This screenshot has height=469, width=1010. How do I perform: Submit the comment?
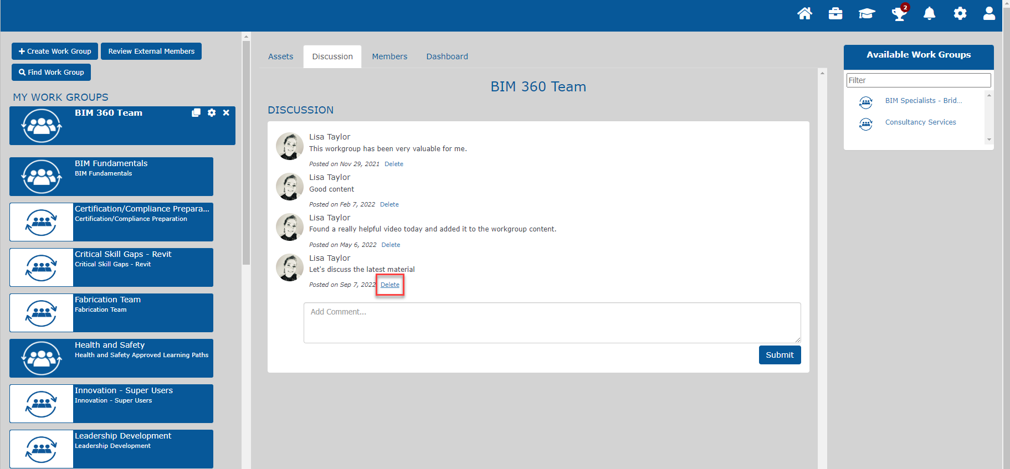point(780,355)
